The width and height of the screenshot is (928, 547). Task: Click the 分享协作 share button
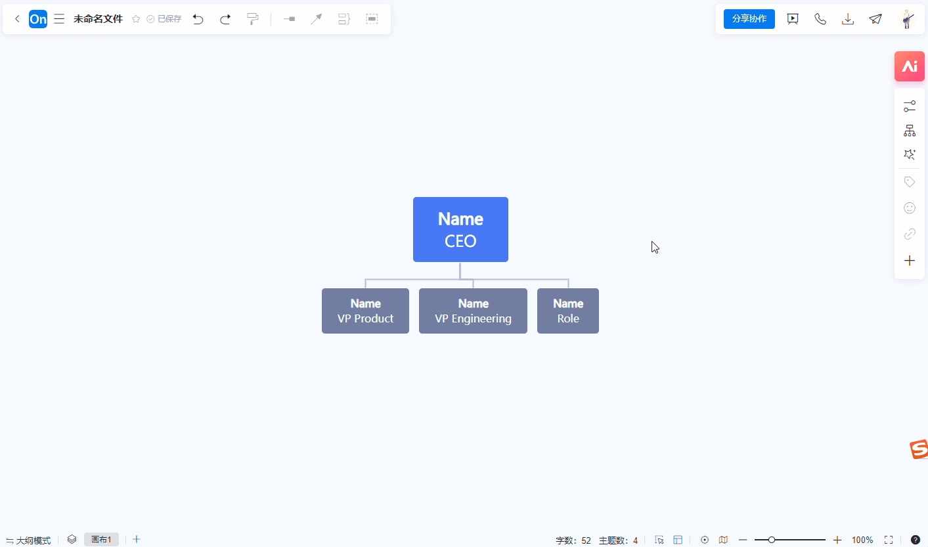pyautogui.click(x=749, y=19)
